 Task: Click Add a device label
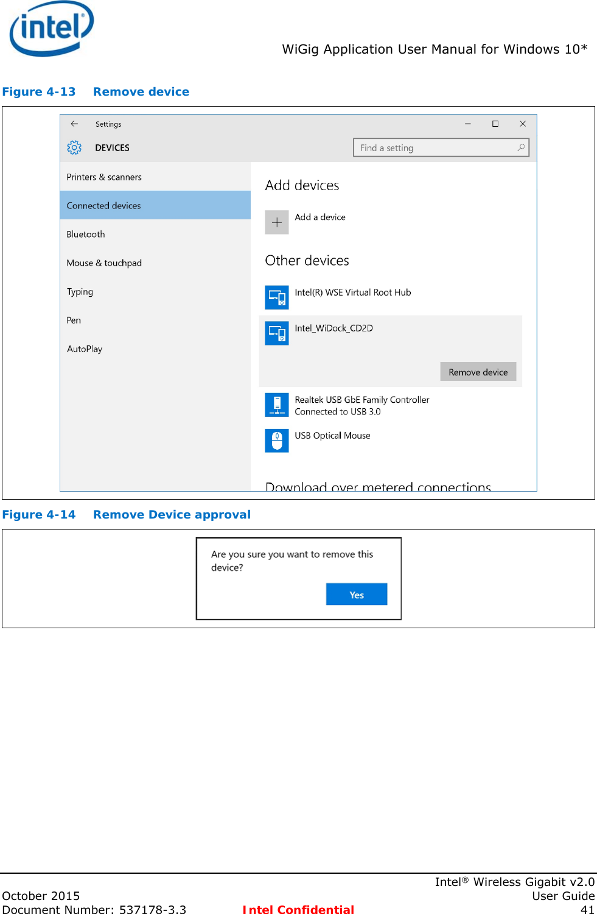coord(320,217)
